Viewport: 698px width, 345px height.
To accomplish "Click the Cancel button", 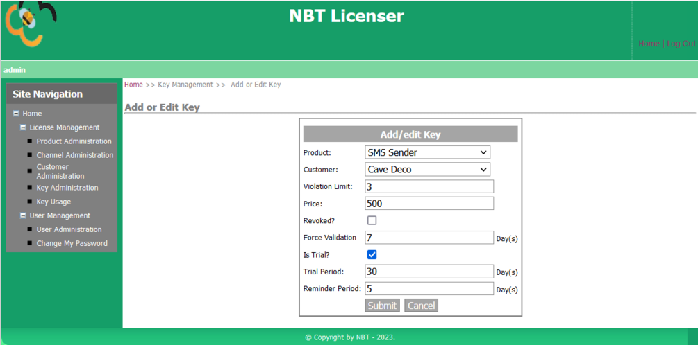I will click(421, 306).
